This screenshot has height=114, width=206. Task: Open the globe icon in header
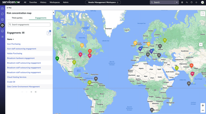182,2
